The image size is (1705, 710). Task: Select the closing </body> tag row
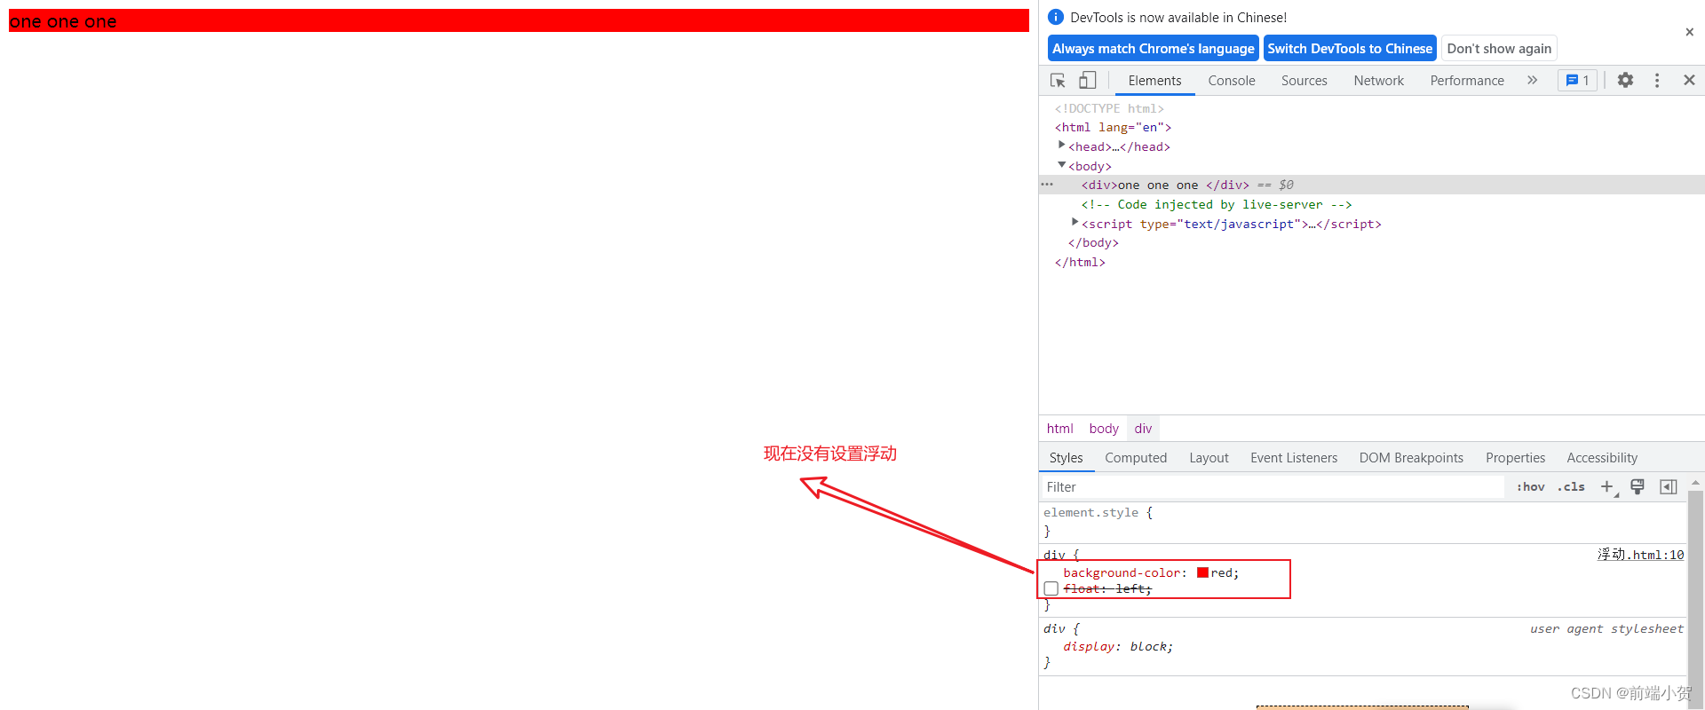[x=1093, y=242]
